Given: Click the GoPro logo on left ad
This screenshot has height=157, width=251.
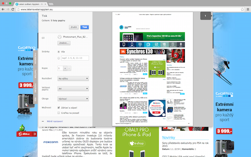Looking at the screenshot, I should [27, 48].
